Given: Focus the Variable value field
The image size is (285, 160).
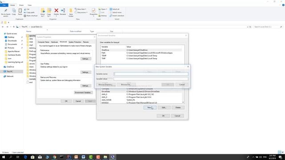Looking at the screenshot, I should point(151,79).
